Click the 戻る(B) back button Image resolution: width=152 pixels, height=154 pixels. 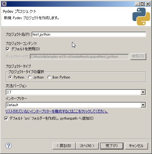[64, 146]
